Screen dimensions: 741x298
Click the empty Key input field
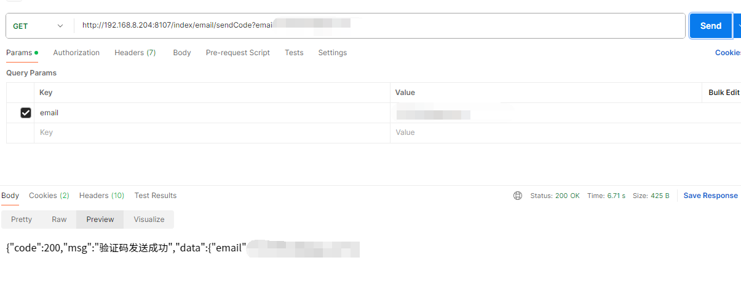coord(209,132)
